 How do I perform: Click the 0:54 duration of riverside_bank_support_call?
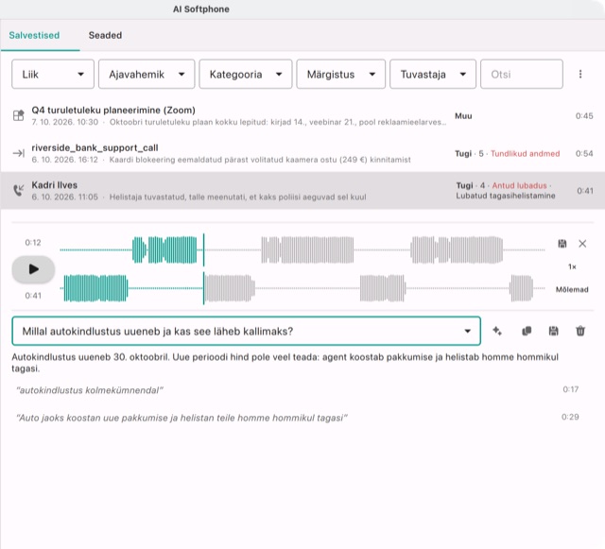click(x=584, y=154)
